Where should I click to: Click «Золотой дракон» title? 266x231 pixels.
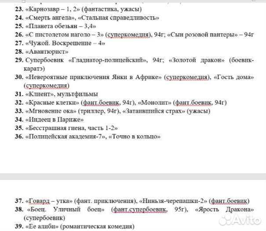[197, 60]
